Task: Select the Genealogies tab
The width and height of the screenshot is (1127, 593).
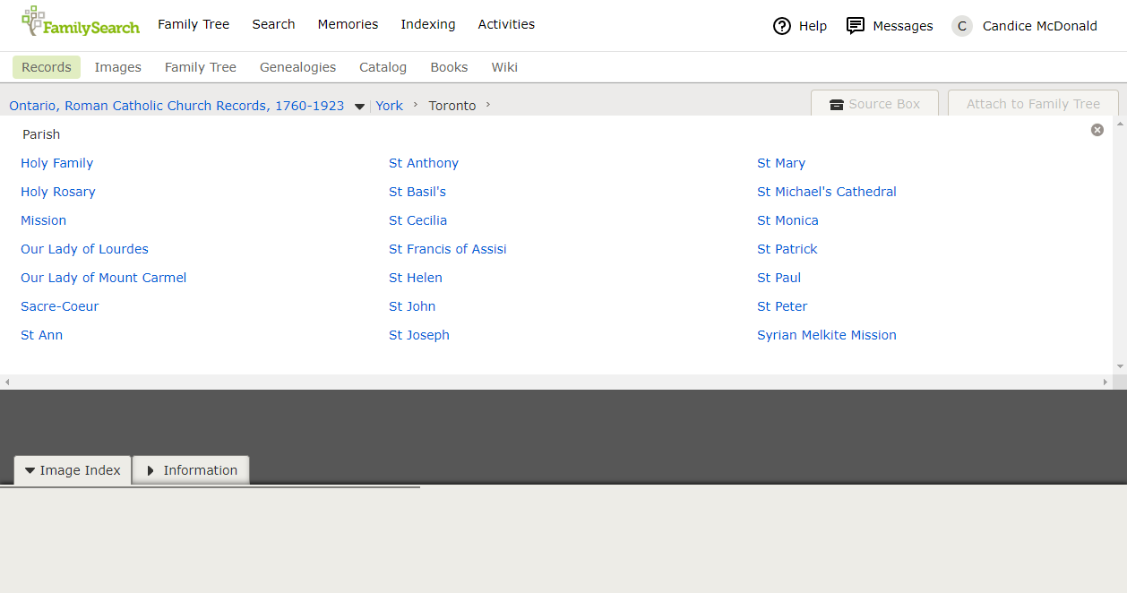Action: tap(297, 67)
